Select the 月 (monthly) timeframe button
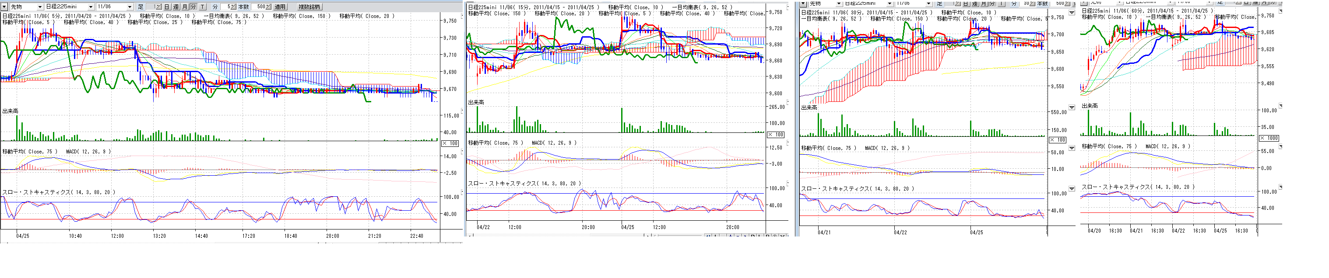Viewport: 1329px width, 278px height. [185, 7]
